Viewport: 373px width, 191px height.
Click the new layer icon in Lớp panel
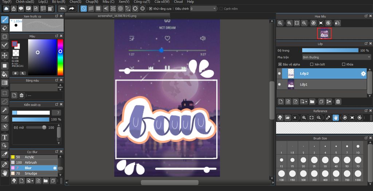(281, 102)
